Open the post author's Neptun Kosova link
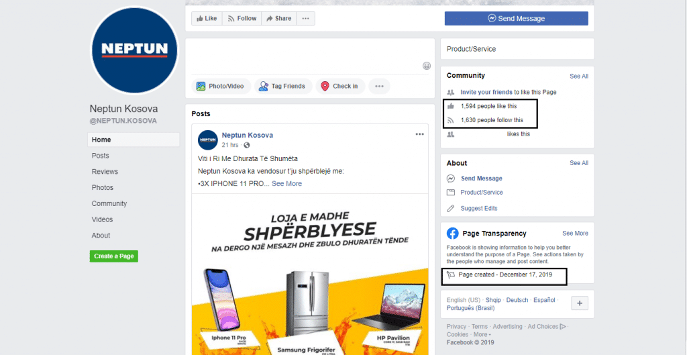Screen dimensions: 687x355 tap(247, 135)
